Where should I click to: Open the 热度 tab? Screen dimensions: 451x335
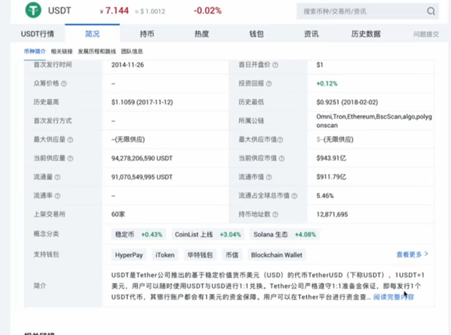point(202,34)
